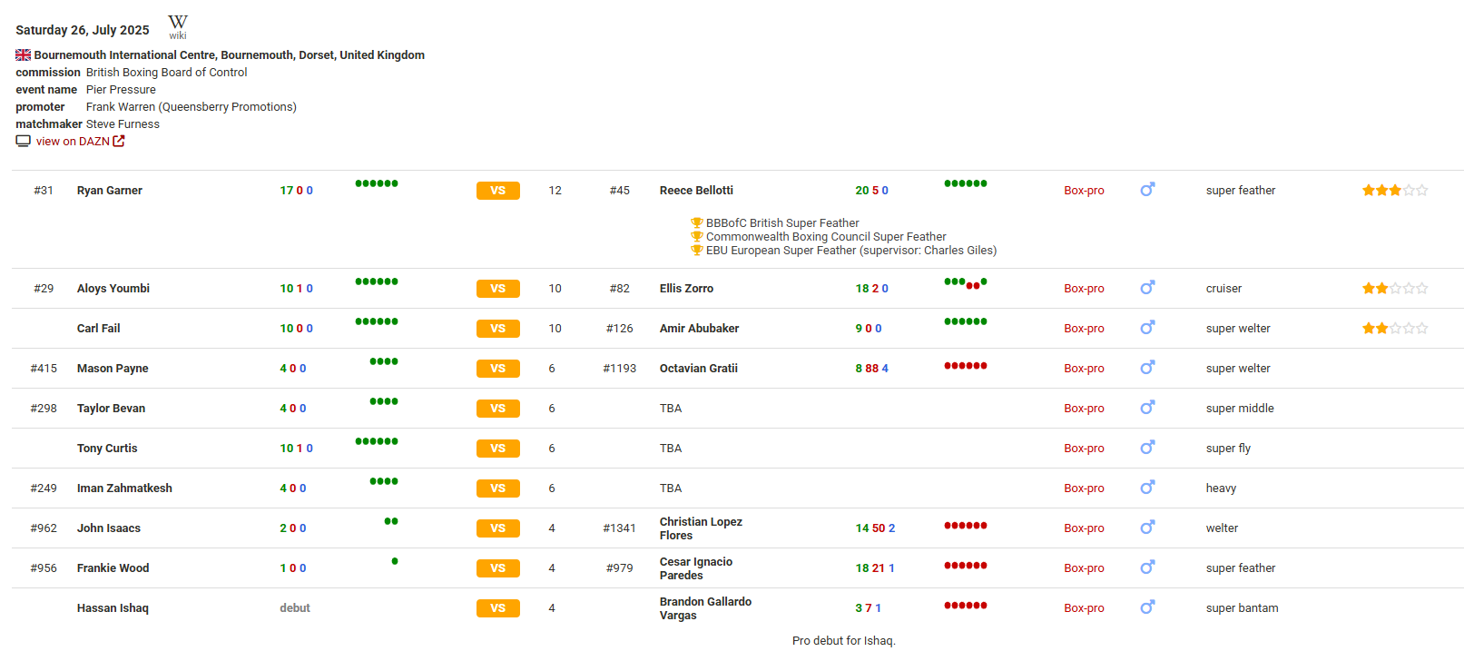Open Hassan Ishaq's profile
Viewport: 1464px width, 671px height.
[113, 608]
